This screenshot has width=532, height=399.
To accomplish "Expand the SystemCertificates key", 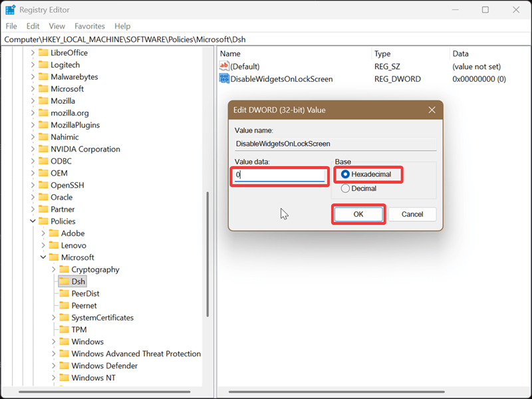I will point(54,318).
